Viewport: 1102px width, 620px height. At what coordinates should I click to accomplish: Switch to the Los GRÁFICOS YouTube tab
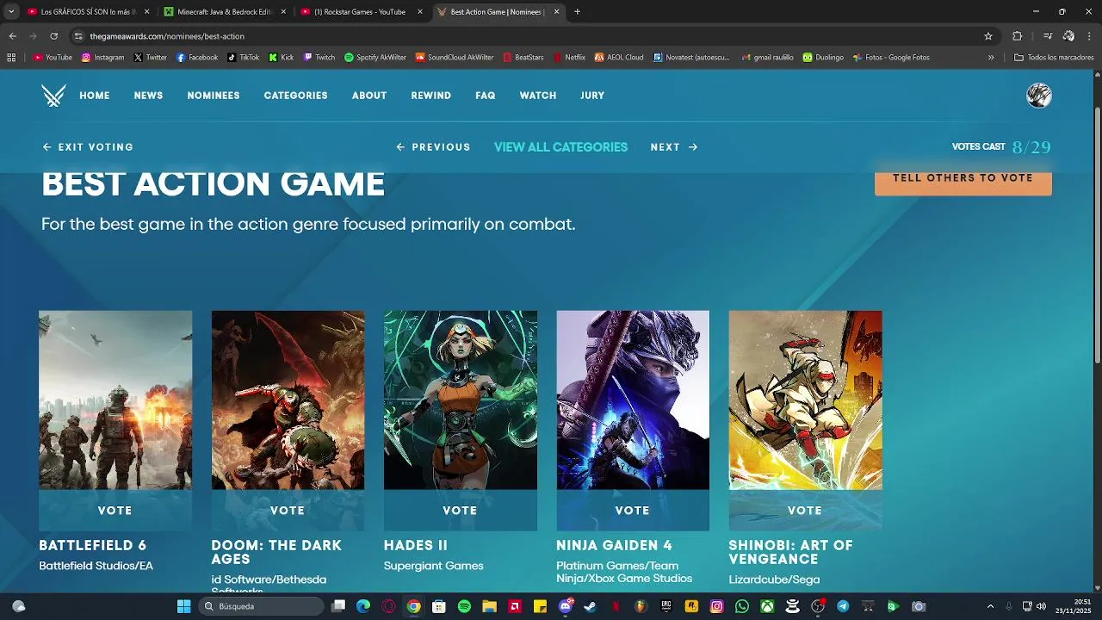(86, 12)
